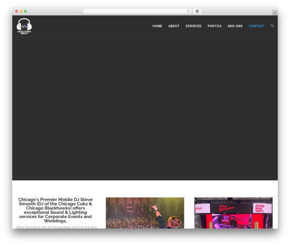
Task: View the Photos page
Action: (x=215, y=26)
